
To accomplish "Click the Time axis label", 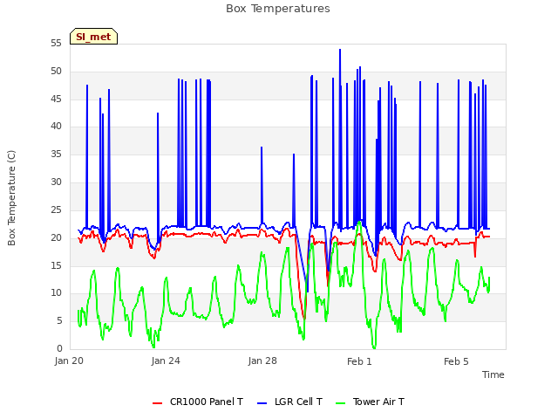I will click(x=493, y=374).
